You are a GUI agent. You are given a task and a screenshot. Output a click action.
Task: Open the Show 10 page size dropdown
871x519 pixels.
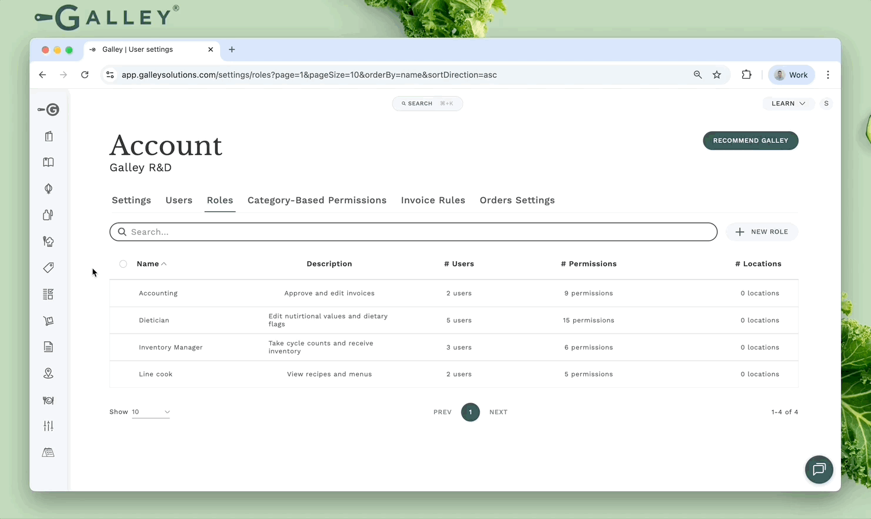click(151, 412)
